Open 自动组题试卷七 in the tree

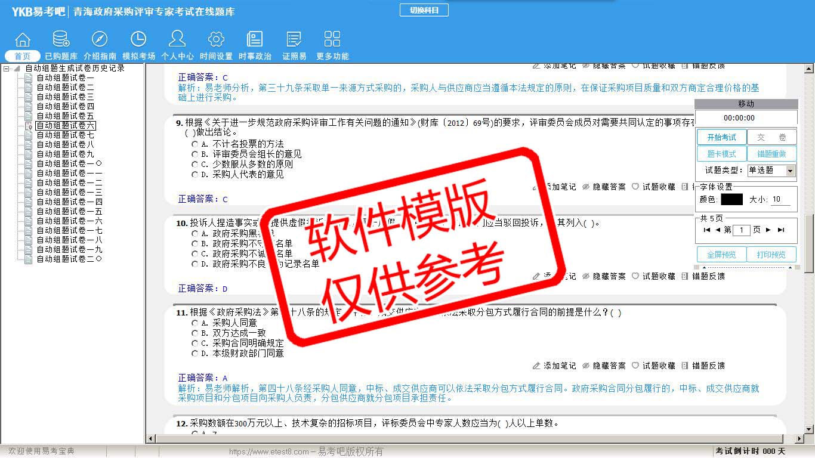click(65, 135)
